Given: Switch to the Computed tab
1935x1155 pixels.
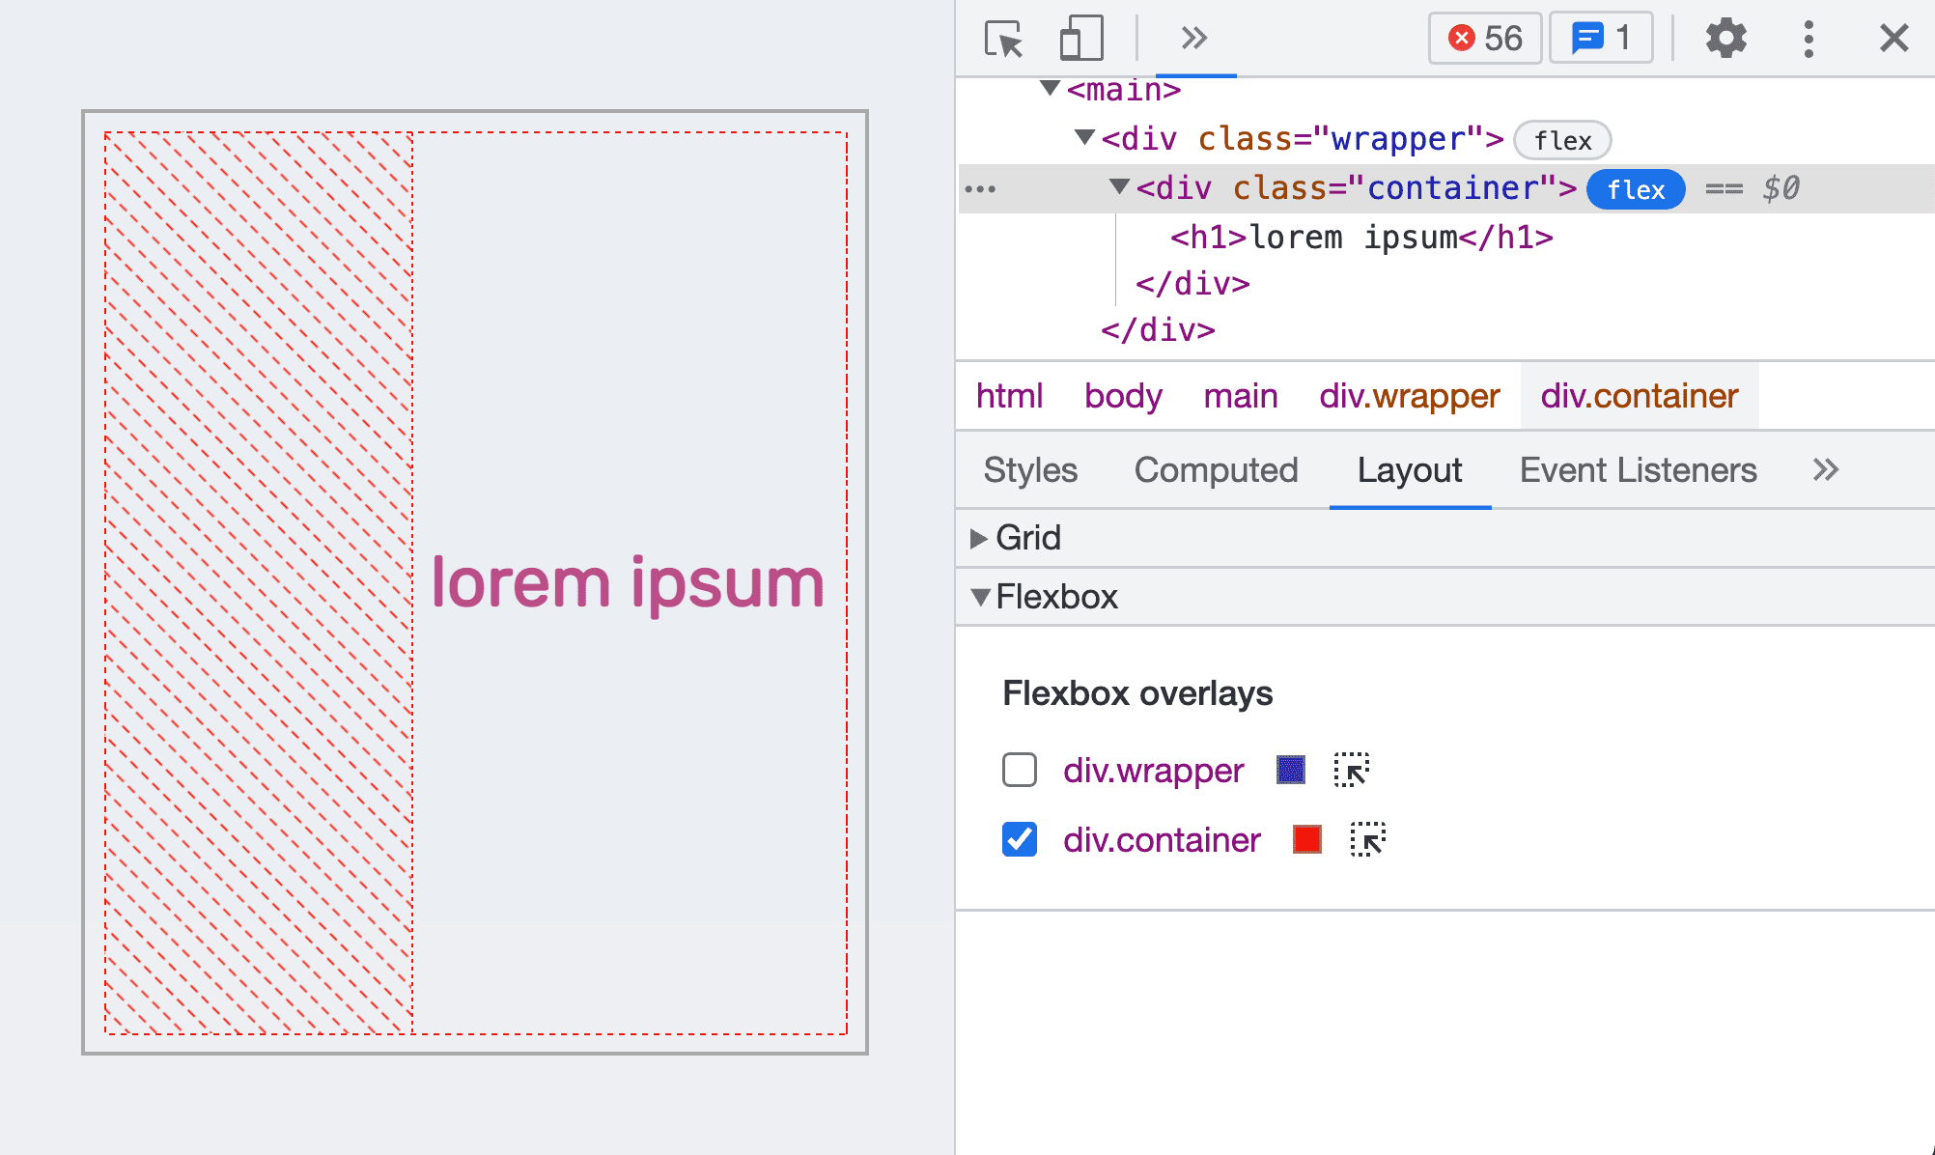Looking at the screenshot, I should (x=1217, y=469).
